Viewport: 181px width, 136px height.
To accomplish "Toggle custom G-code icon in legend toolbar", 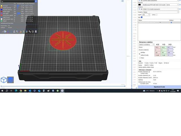I will (x=27, y=31).
